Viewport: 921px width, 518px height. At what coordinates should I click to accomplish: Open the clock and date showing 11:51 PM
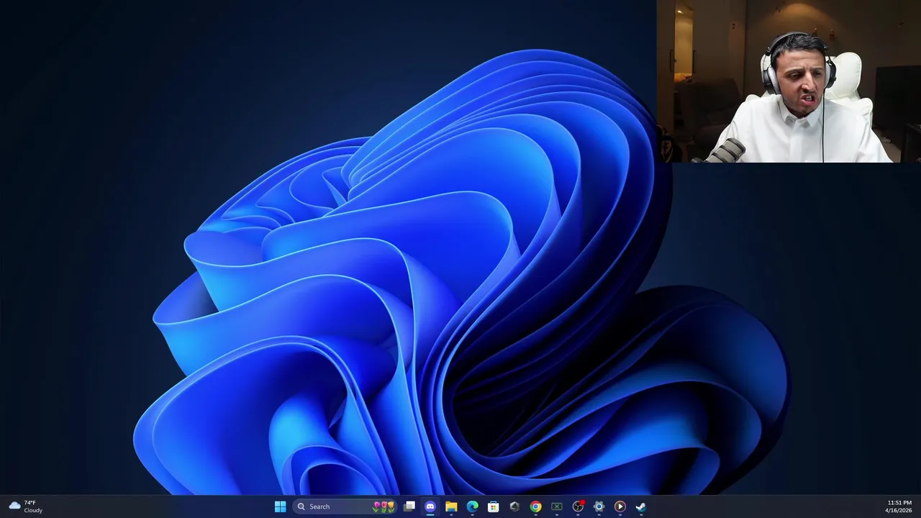pos(899,506)
